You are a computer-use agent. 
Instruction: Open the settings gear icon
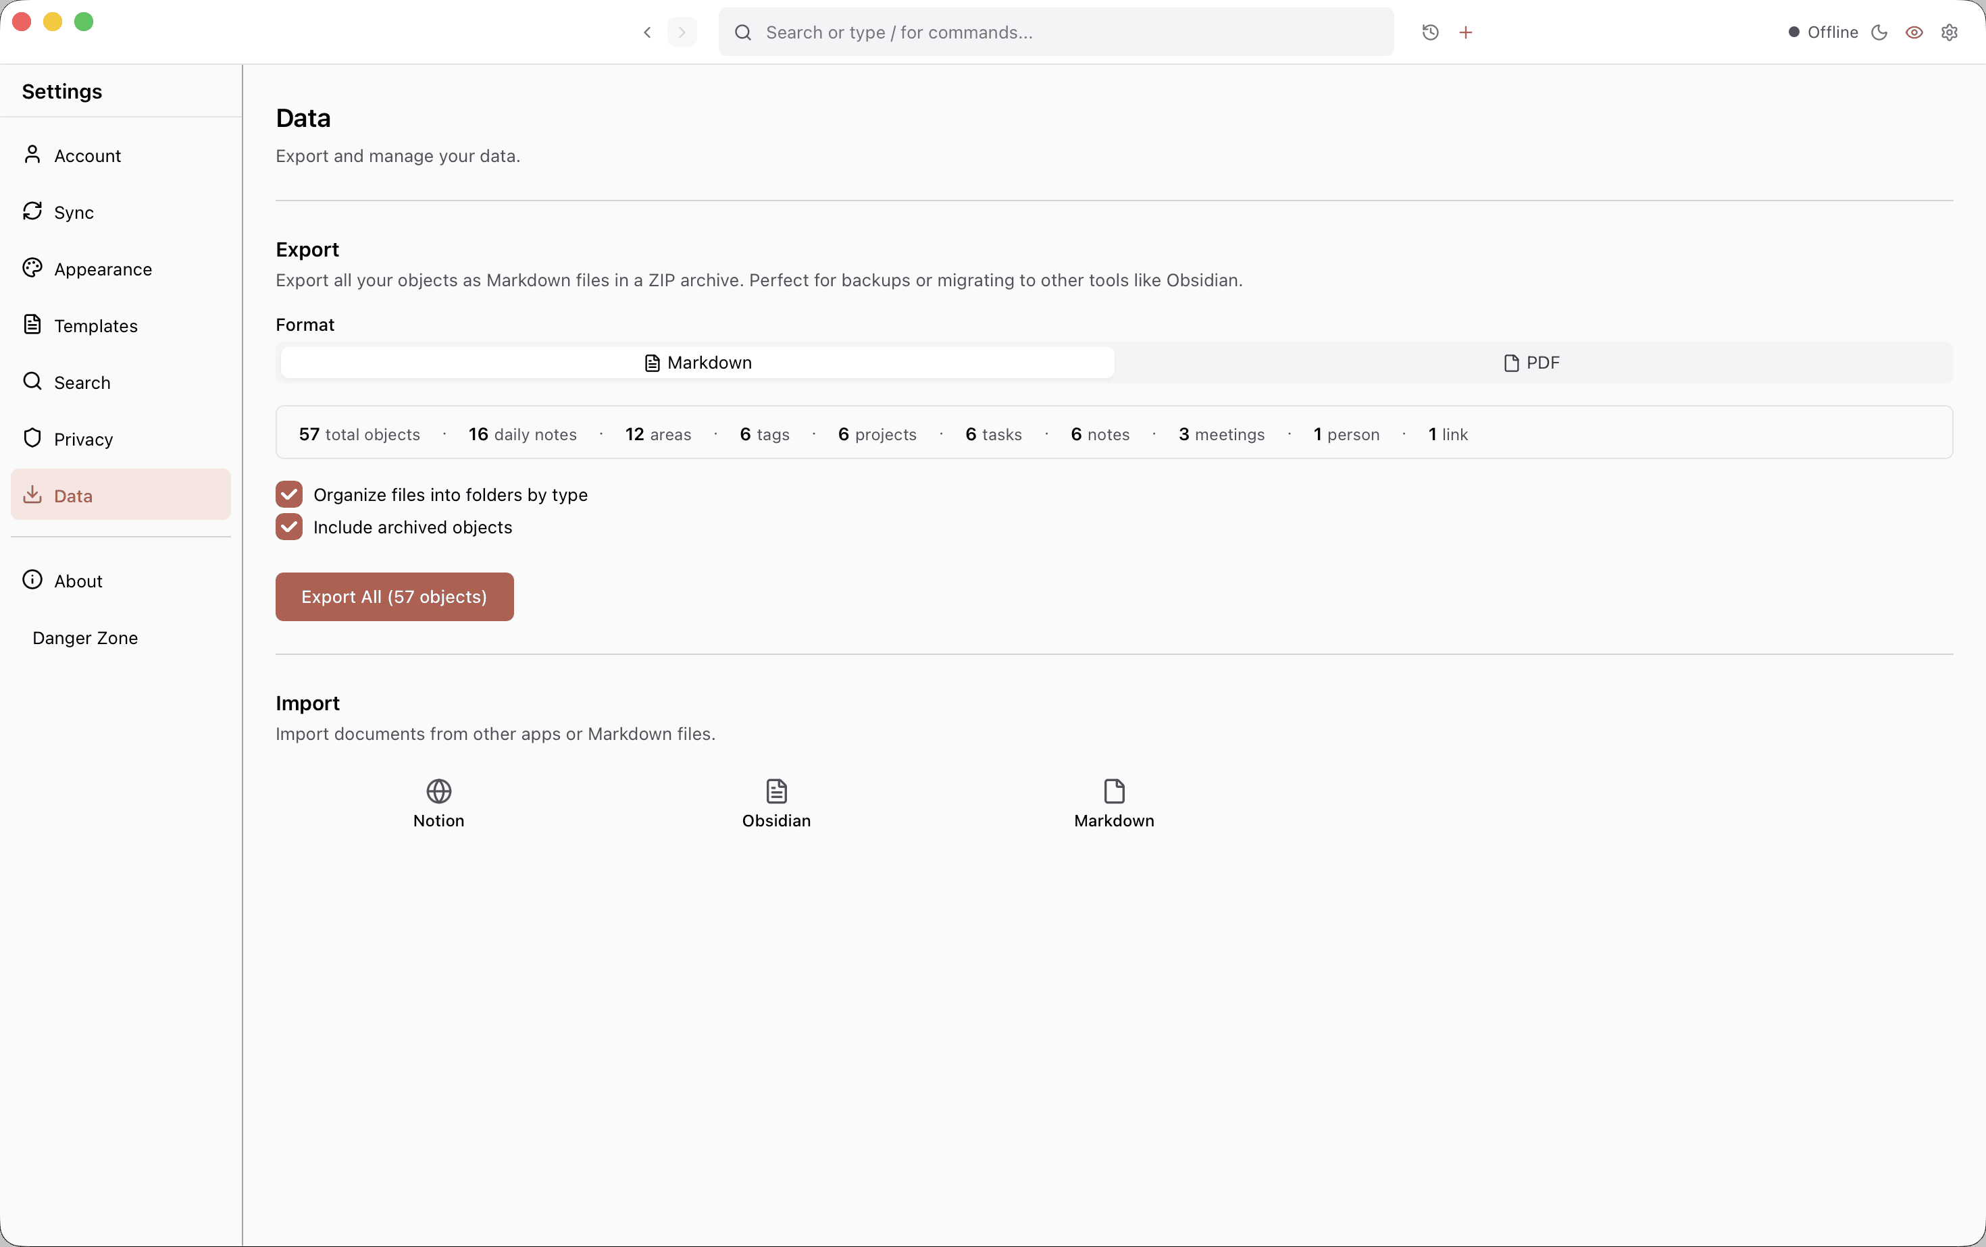[1949, 32]
